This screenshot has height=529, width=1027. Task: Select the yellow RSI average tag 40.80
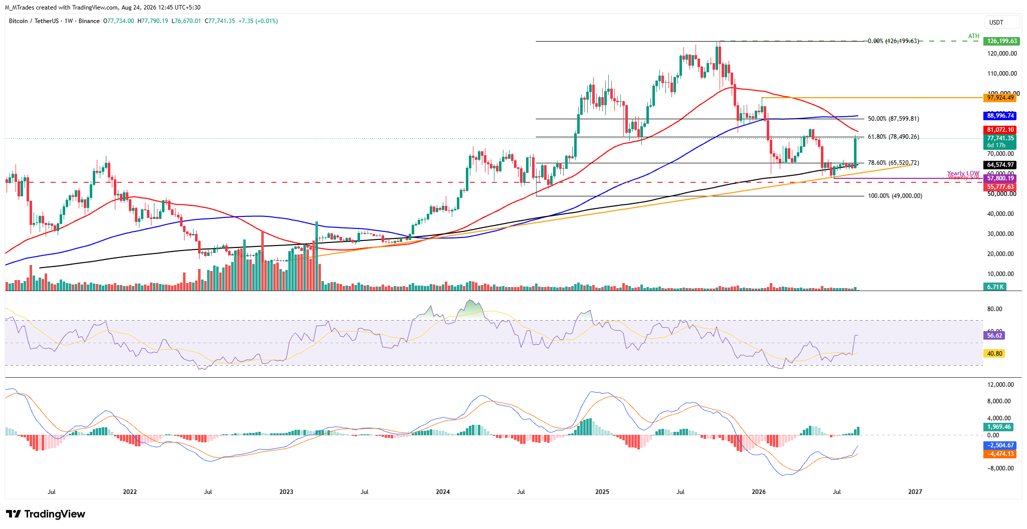click(x=994, y=354)
